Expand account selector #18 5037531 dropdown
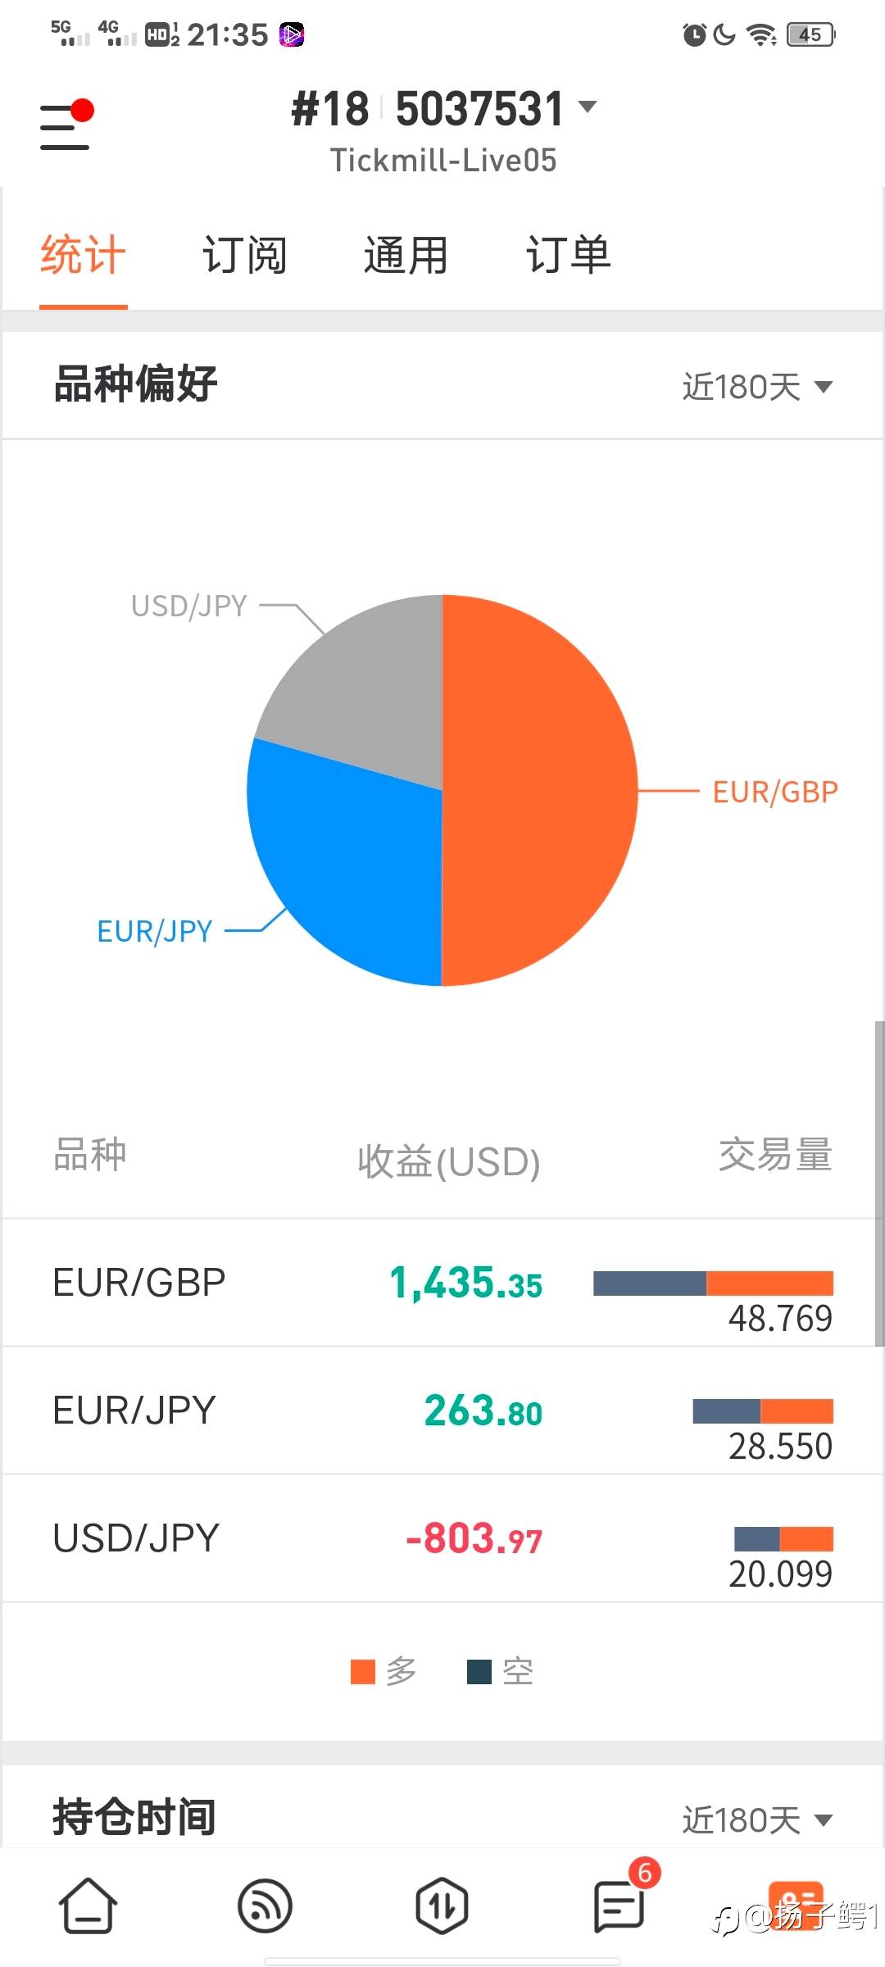Screen dimensions: 885x1967 tap(443, 109)
